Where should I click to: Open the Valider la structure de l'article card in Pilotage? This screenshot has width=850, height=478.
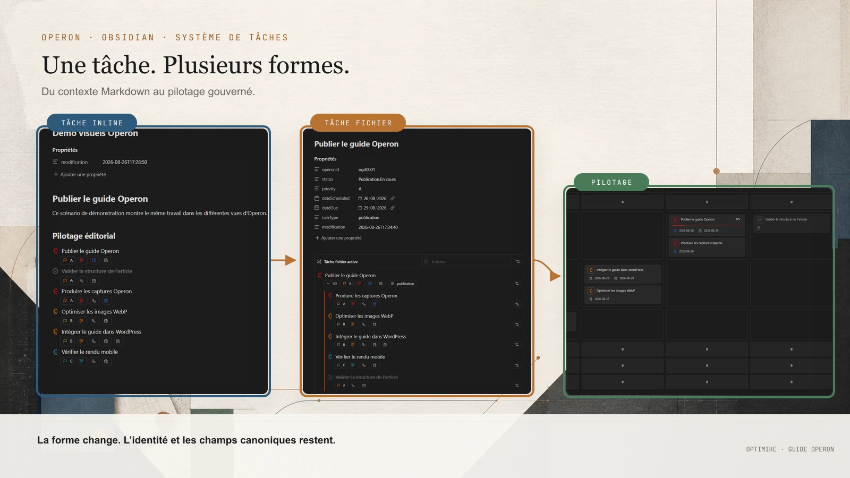(x=791, y=224)
